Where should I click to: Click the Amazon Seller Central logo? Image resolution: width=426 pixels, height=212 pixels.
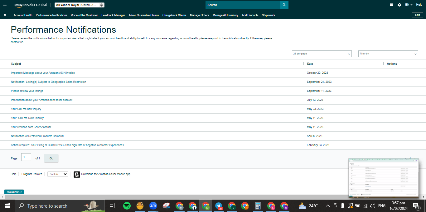tap(30, 5)
